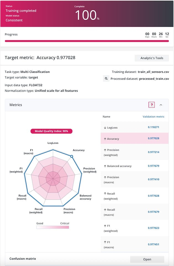Viewport: 174px width, 266px height.
Task: Click the Good-Critical color gradient legend
Action: [x=53, y=227]
